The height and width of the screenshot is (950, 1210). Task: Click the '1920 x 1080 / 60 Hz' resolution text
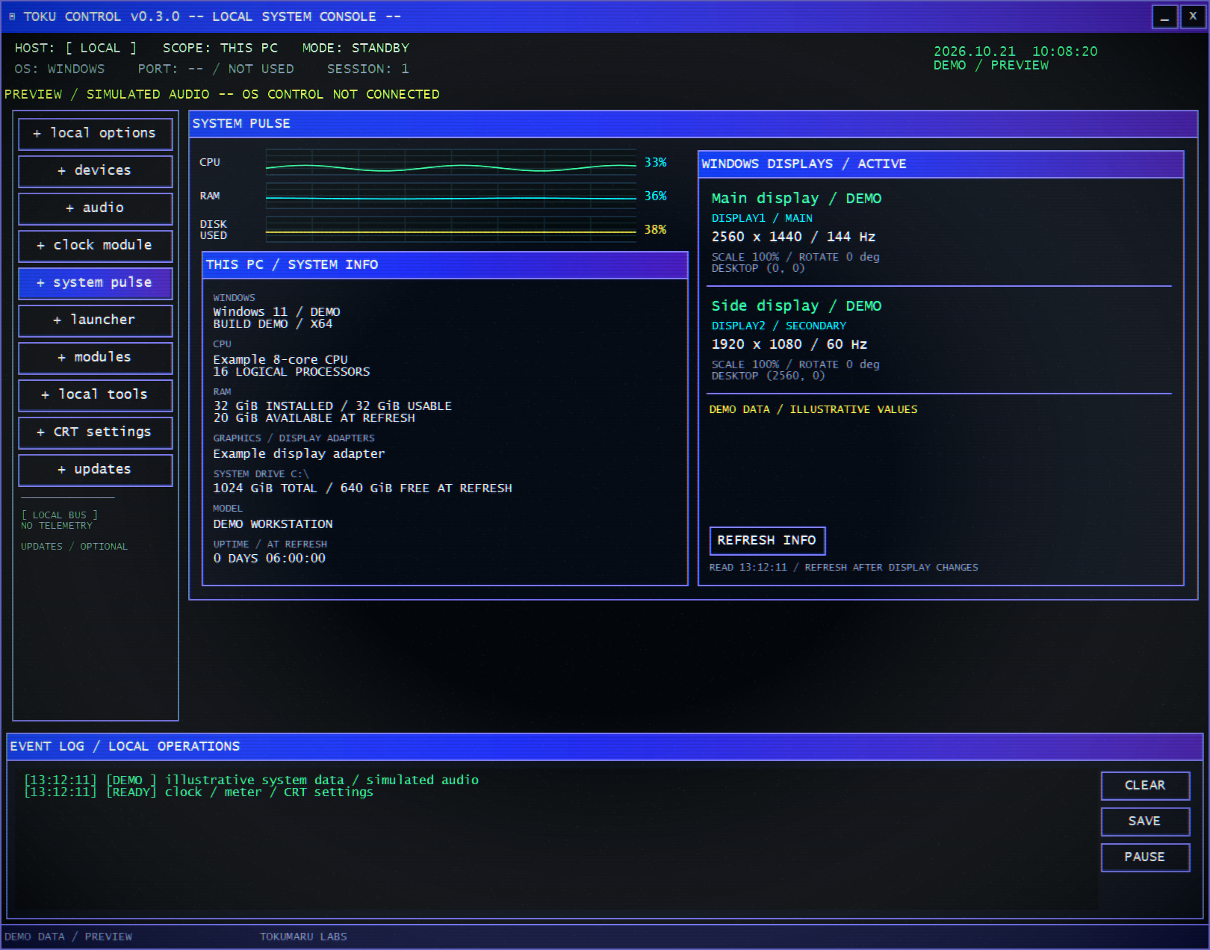click(x=789, y=344)
